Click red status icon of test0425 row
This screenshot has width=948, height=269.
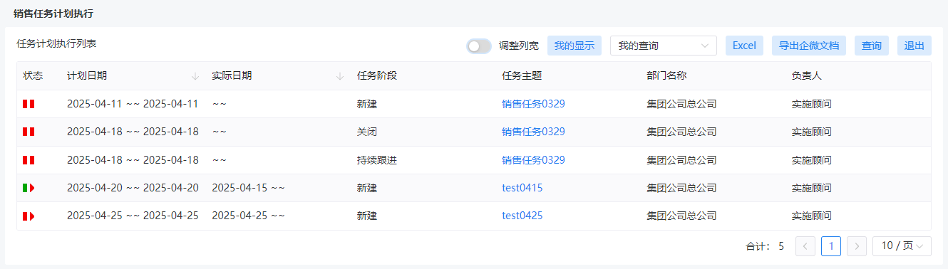[x=29, y=216]
